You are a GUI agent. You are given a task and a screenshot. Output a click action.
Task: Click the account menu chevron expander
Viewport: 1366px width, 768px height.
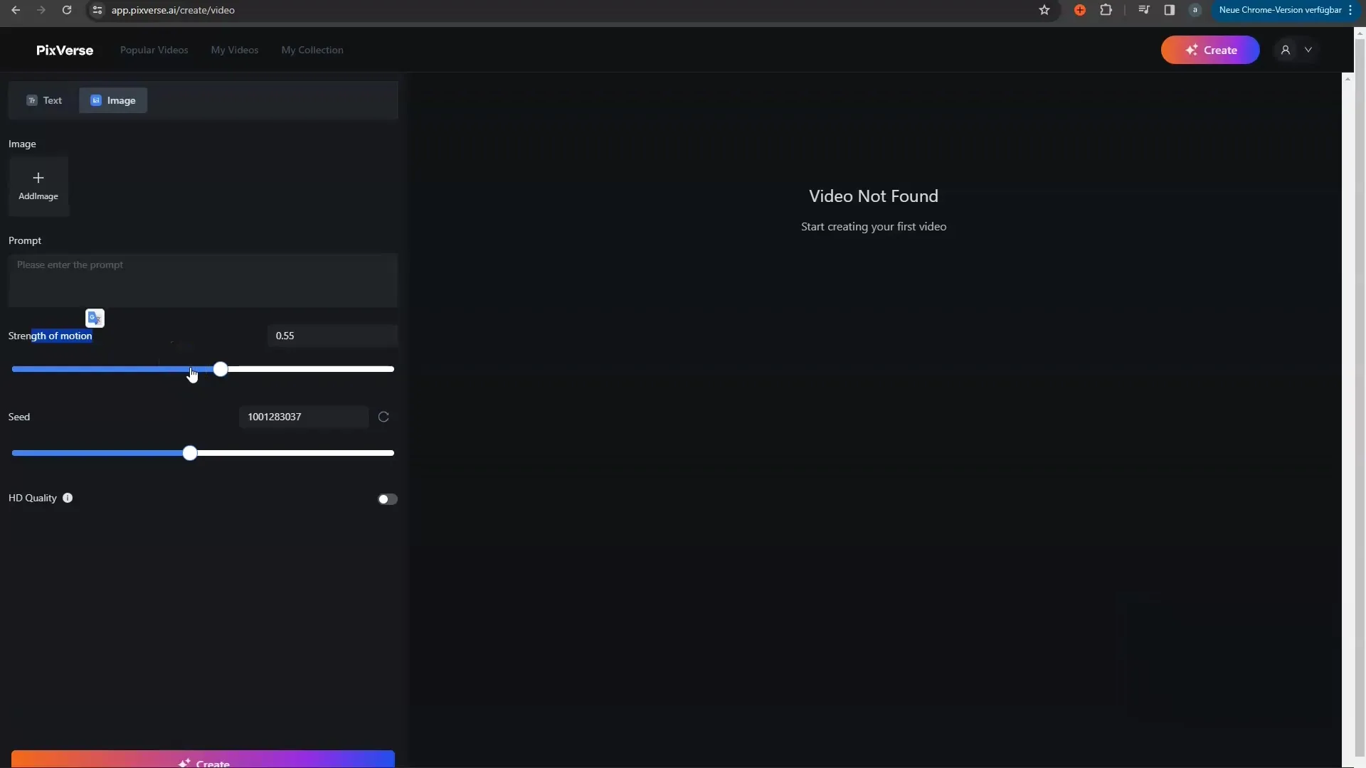[x=1309, y=50]
